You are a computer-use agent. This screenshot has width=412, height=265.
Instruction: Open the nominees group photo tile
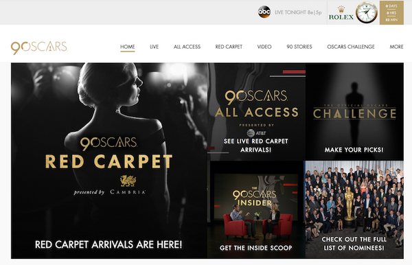coord(354,209)
